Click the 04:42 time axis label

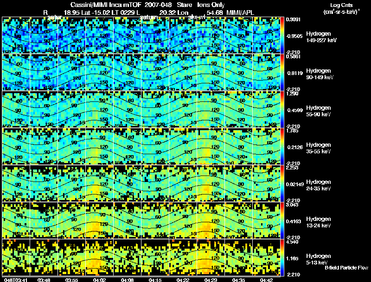click(x=266, y=280)
